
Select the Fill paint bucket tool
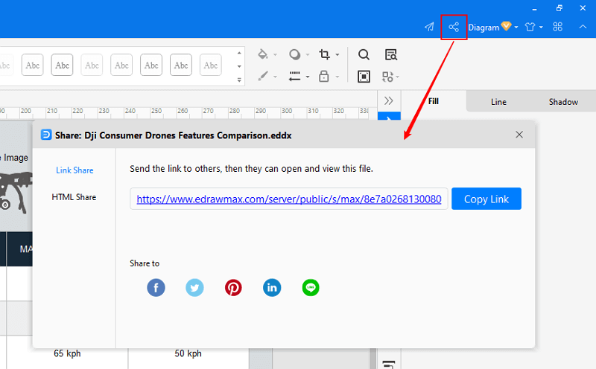pos(263,54)
